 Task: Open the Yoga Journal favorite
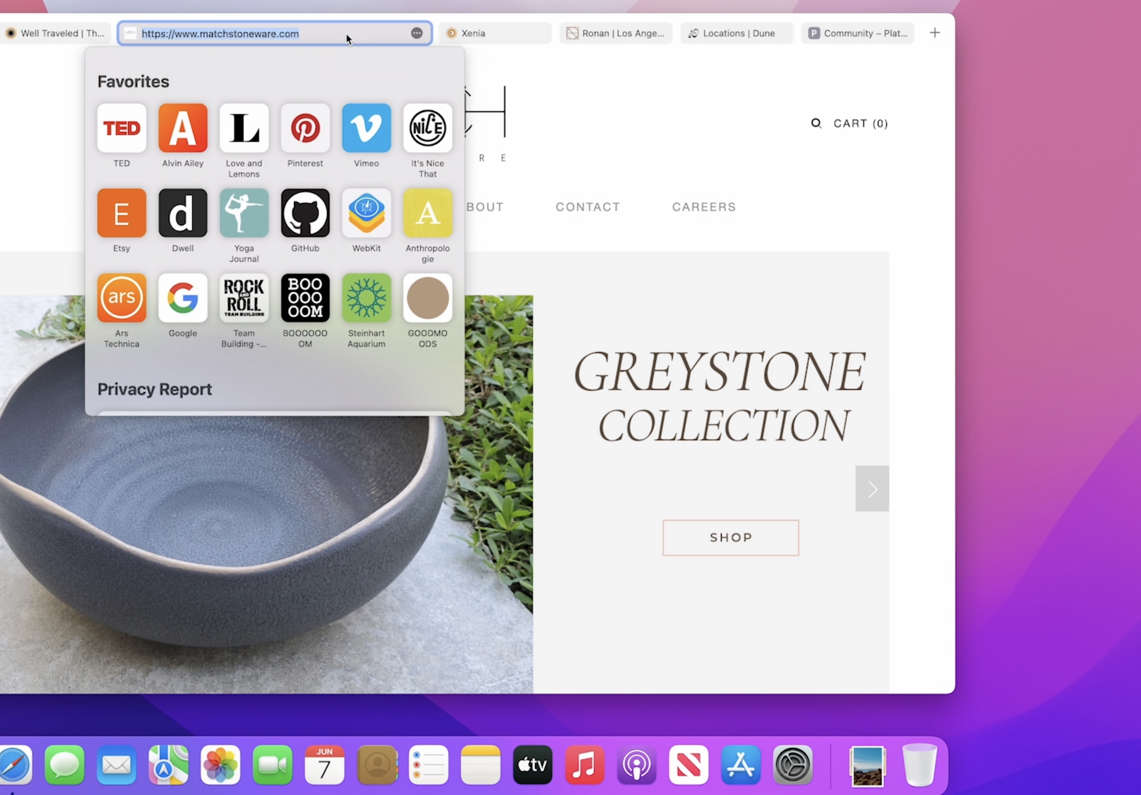pyautogui.click(x=244, y=213)
